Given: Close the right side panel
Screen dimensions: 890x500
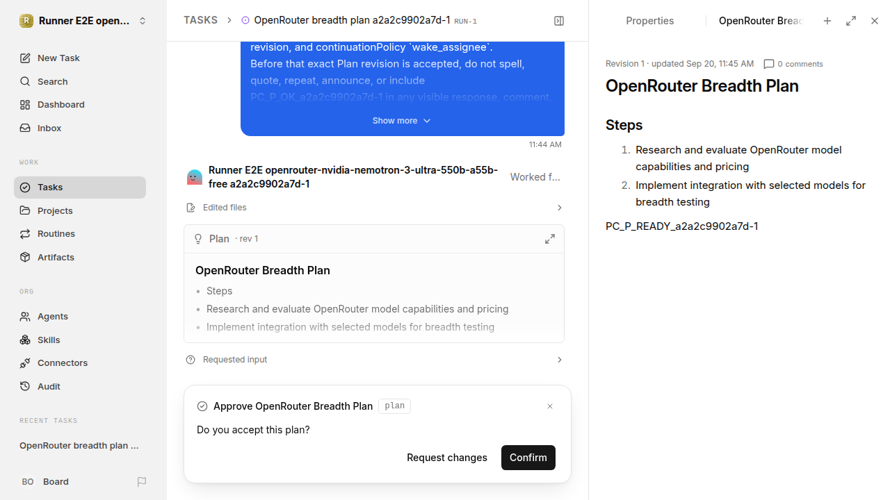Looking at the screenshot, I should 875,21.
